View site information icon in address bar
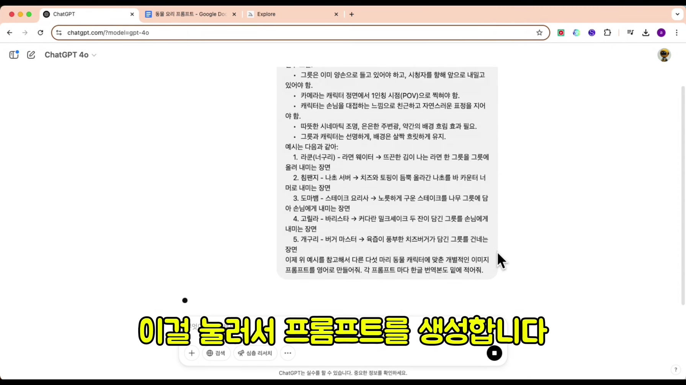The image size is (686, 385). coord(59,32)
